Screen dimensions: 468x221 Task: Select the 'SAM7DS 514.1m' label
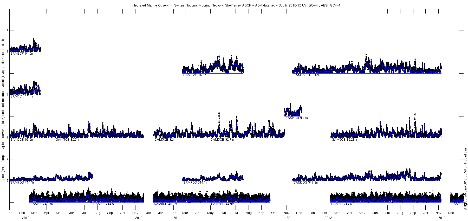point(196,183)
